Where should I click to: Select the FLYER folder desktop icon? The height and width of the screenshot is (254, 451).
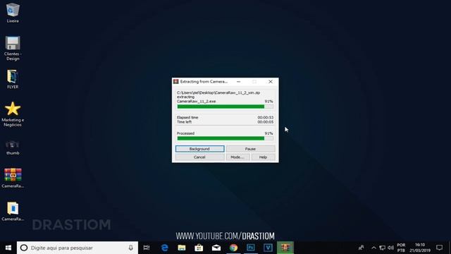pyautogui.click(x=13, y=79)
